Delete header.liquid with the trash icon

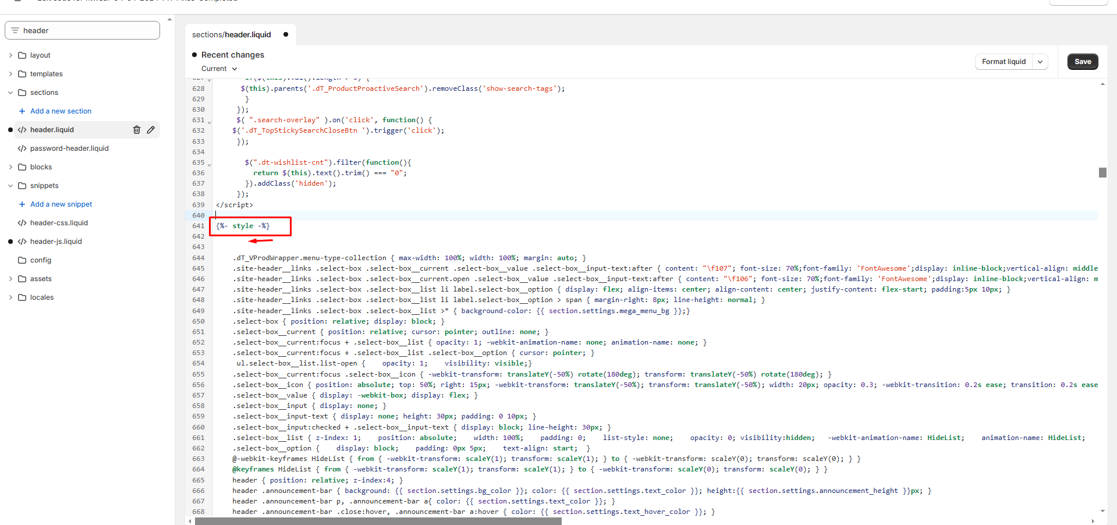(137, 130)
